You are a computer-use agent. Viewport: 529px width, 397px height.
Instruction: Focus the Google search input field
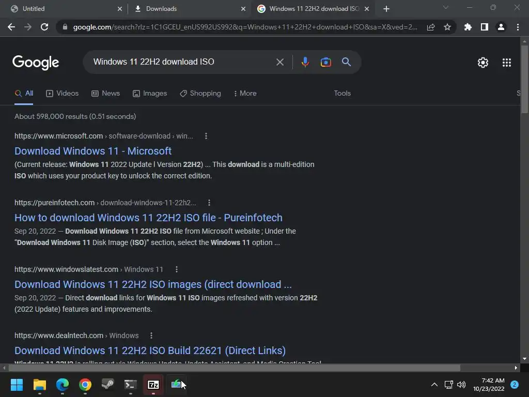pos(182,62)
